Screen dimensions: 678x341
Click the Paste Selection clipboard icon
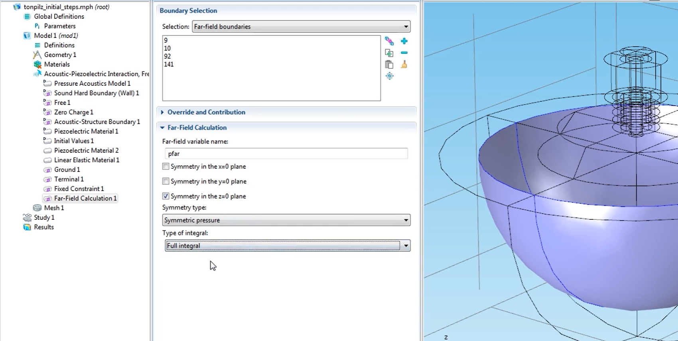[389, 65]
